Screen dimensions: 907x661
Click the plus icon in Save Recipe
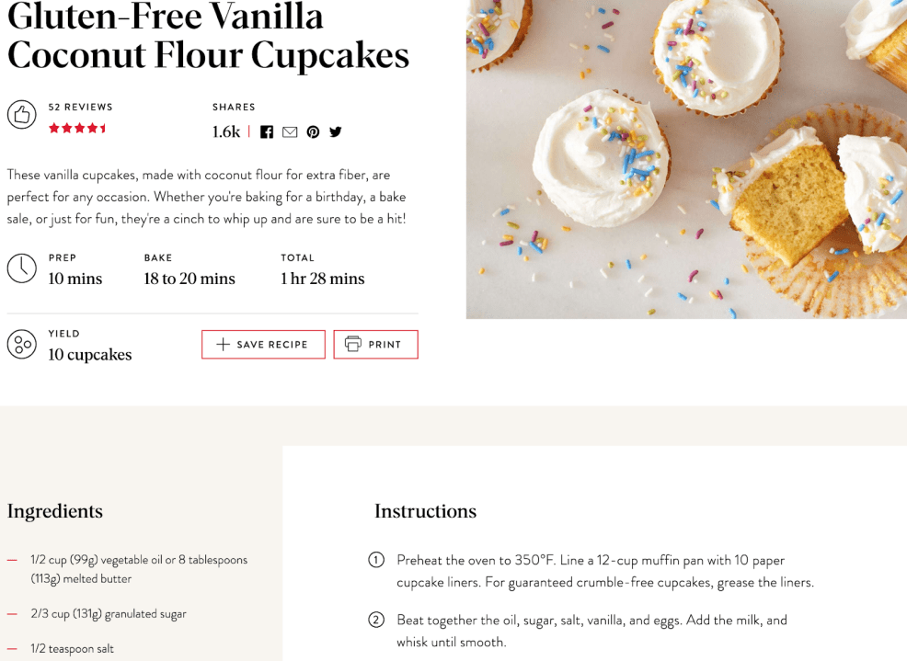pyautogui.click(x=223, y=344)
